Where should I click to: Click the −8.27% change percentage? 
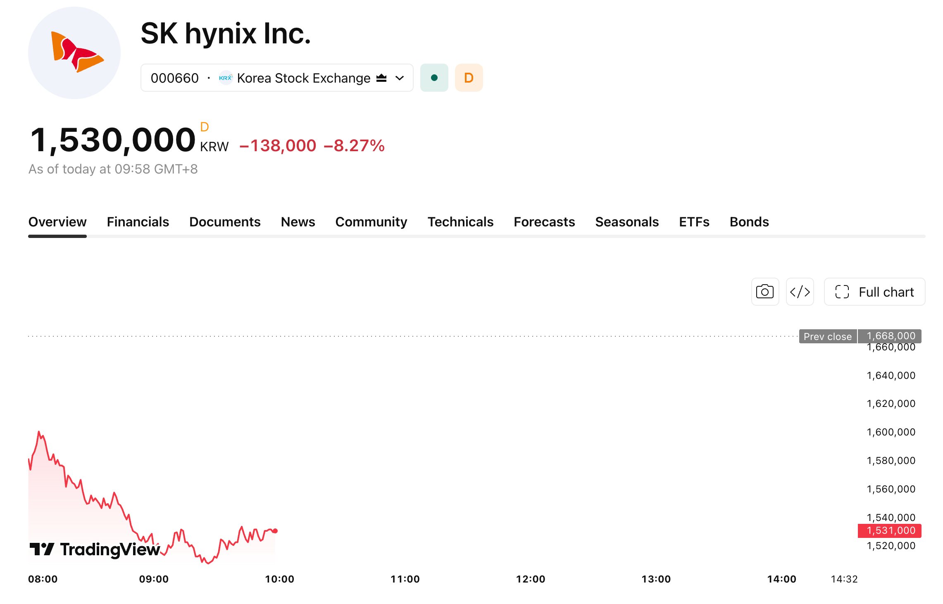(354, 145)
